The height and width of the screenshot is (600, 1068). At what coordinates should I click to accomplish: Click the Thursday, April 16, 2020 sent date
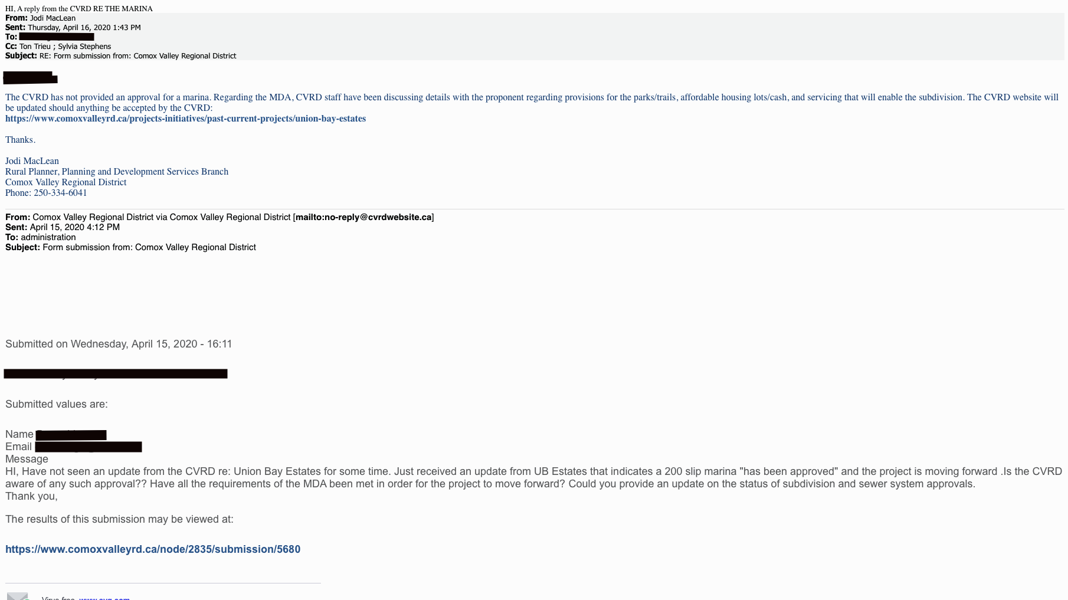[x=84, y=28]
